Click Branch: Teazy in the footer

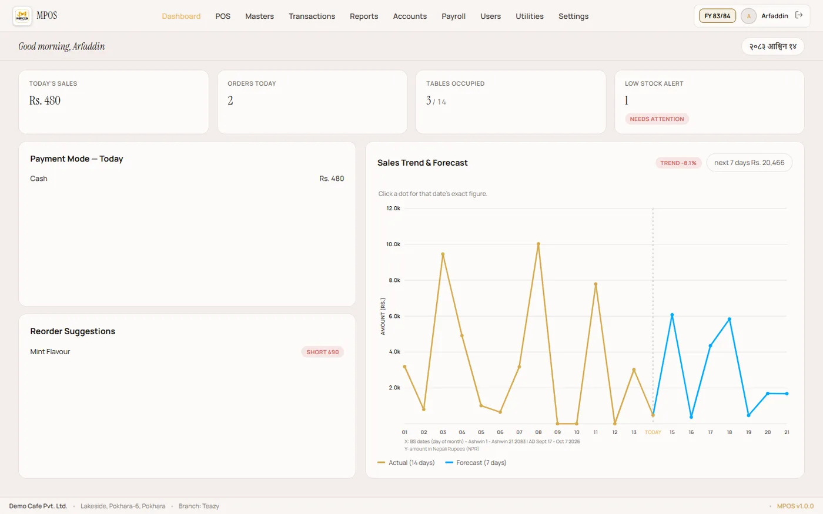point(199,506)
